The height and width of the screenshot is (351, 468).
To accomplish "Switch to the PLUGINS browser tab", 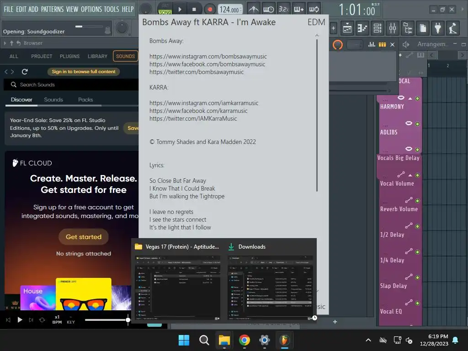I will (69, 56).
